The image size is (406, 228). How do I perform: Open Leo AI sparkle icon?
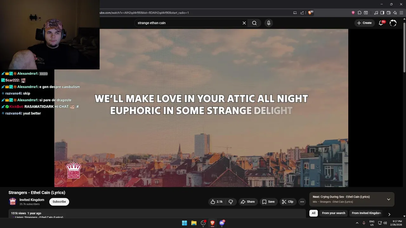click(395, 13)
